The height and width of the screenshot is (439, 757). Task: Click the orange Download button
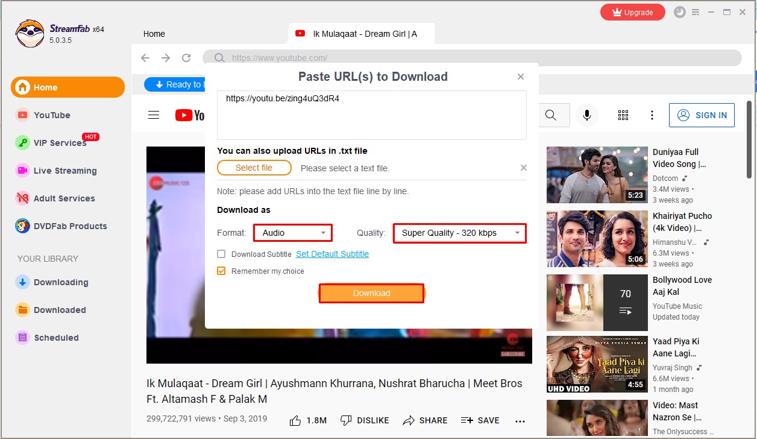pyautogui.click(x=371, y=293)
